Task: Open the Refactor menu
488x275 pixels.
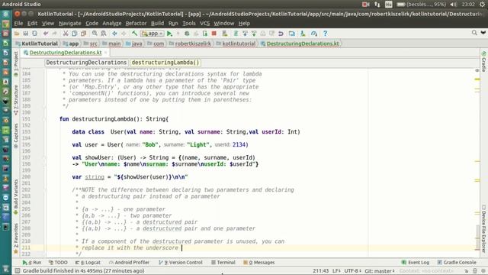Action: (136, 24)
